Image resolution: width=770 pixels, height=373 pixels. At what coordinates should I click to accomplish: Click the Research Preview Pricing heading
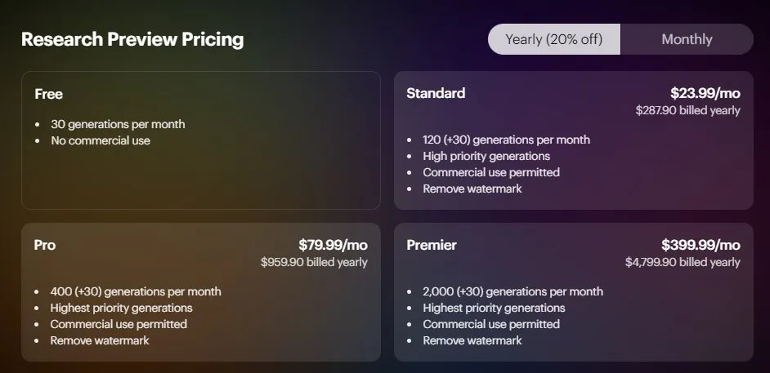pyautogui.click(x=132, y=39)
